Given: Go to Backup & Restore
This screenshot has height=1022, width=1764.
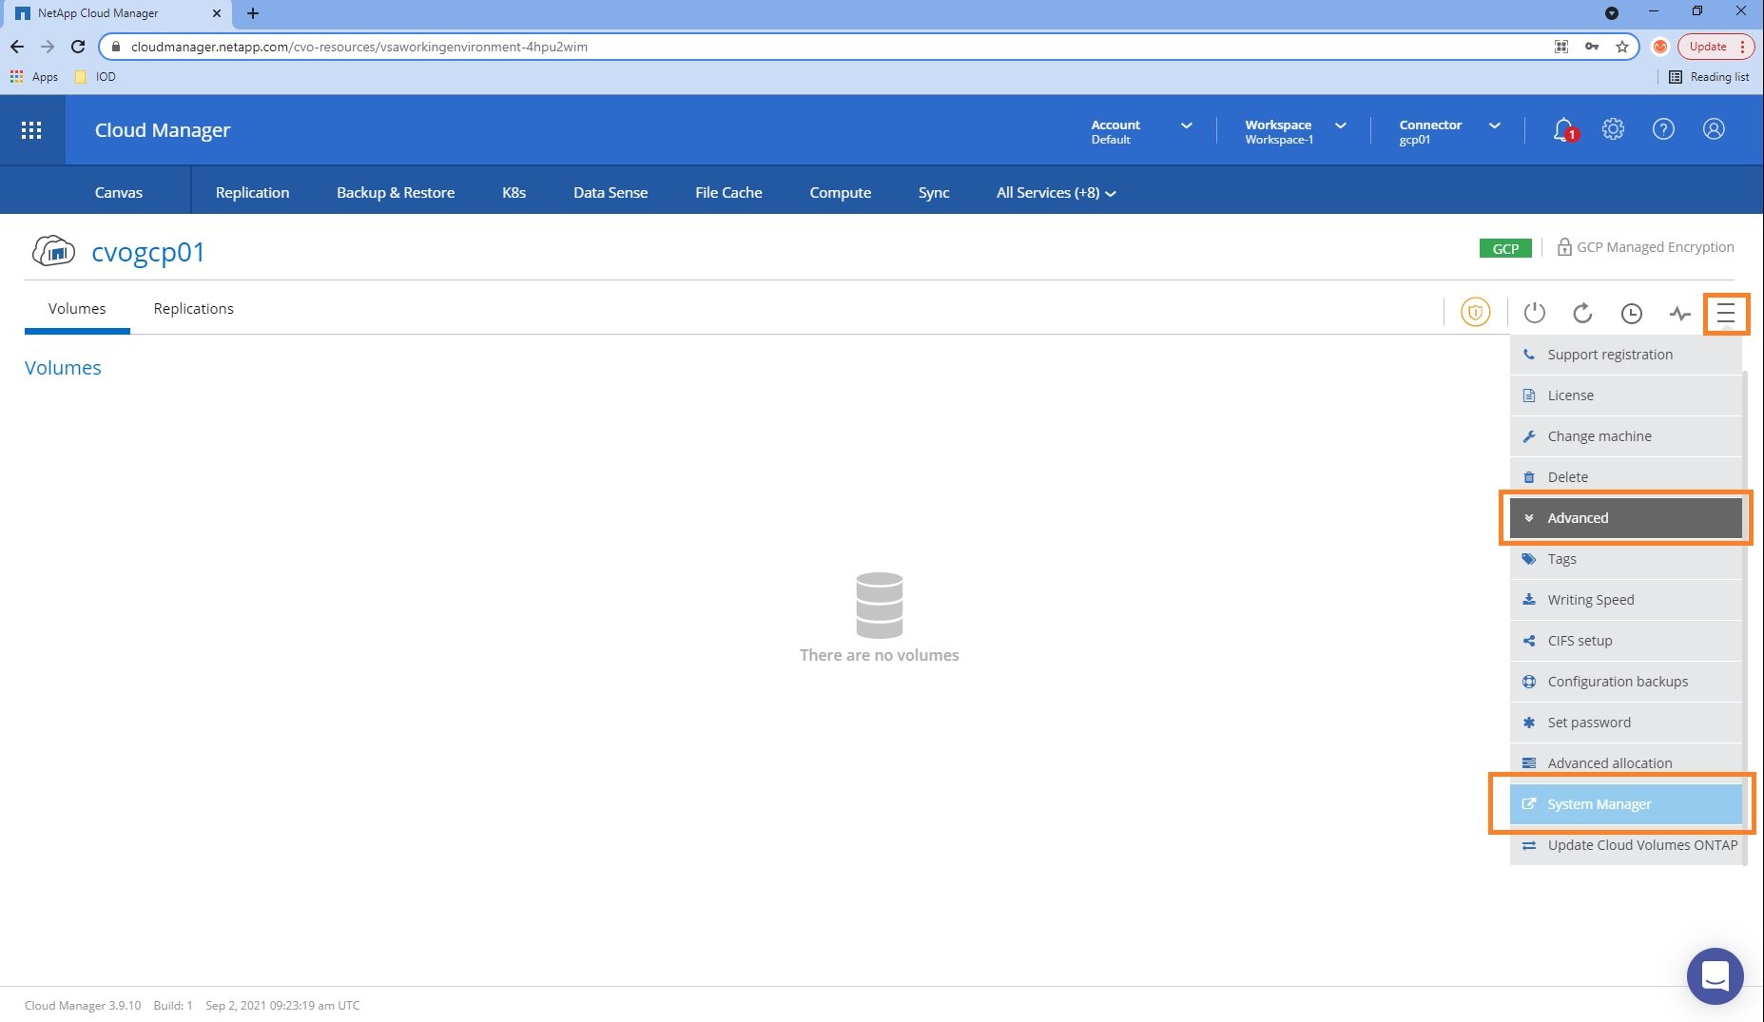Looking at the screenshot, I should [x=396, y=193].
